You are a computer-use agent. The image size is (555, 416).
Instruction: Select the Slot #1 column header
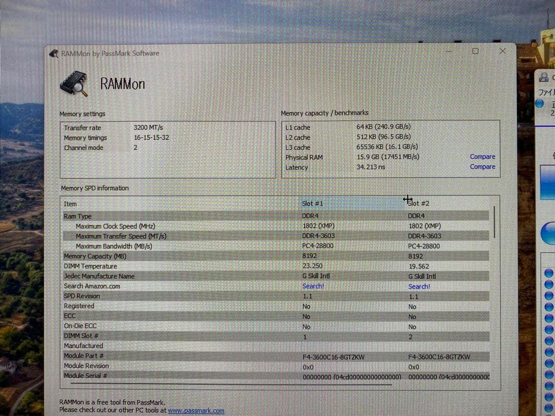pyautogui.click(x=313, y=203)
